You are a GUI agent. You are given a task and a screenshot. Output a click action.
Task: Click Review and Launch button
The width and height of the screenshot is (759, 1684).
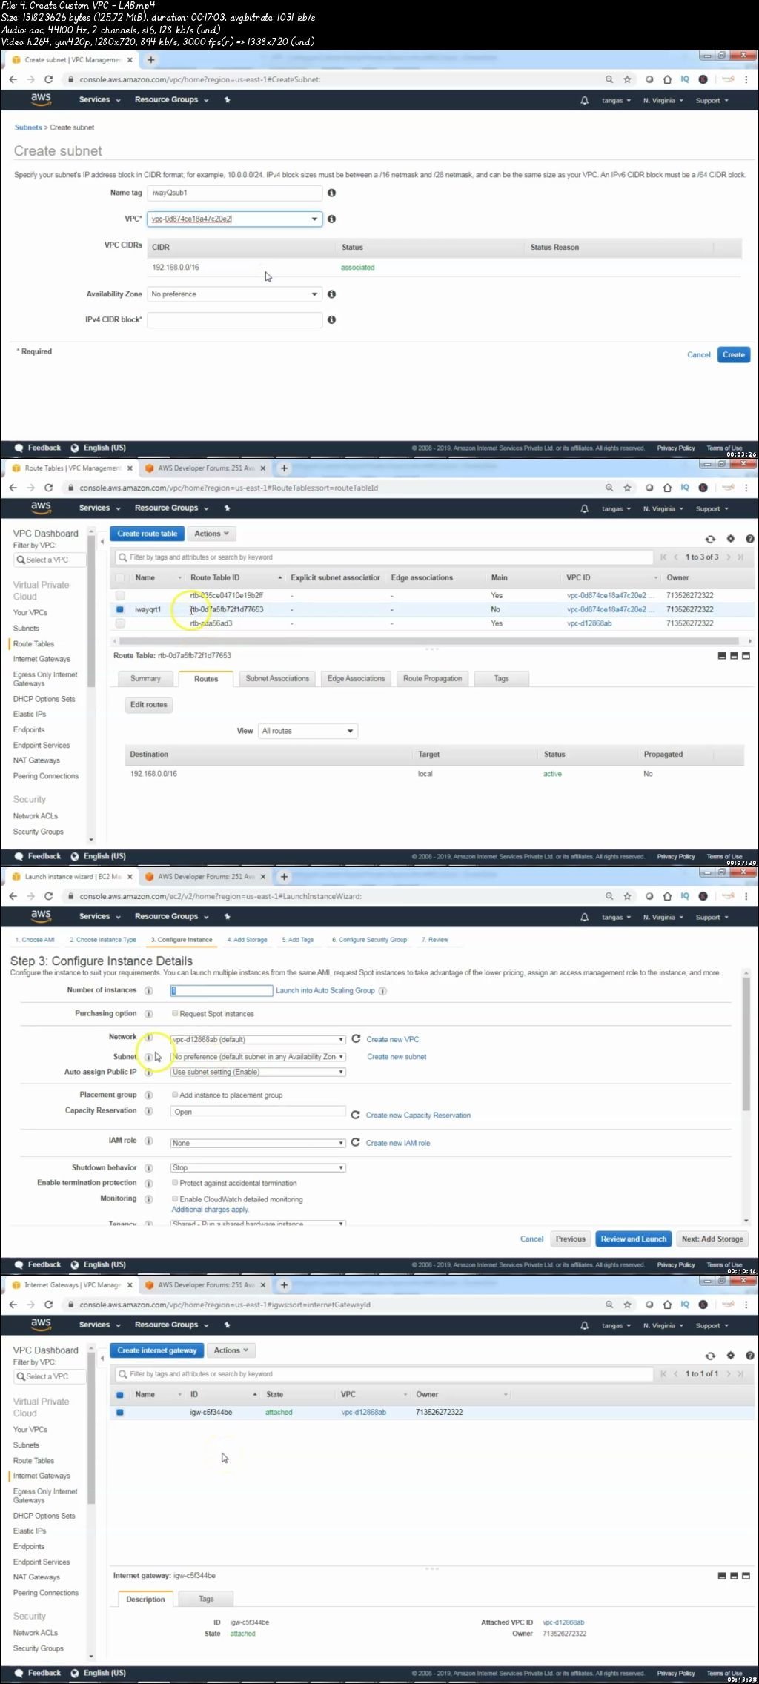634,1239
